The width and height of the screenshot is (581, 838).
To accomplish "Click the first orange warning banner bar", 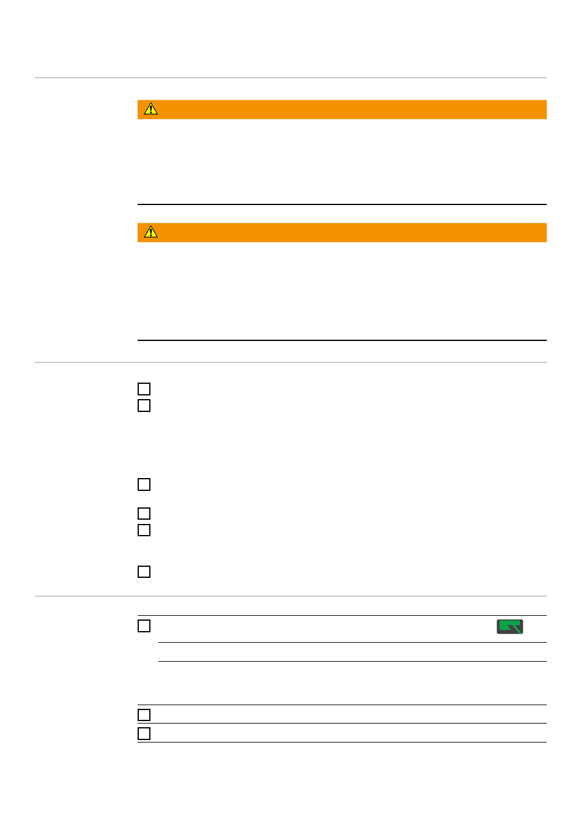I will pyautogui.click(x=342, y=109).
